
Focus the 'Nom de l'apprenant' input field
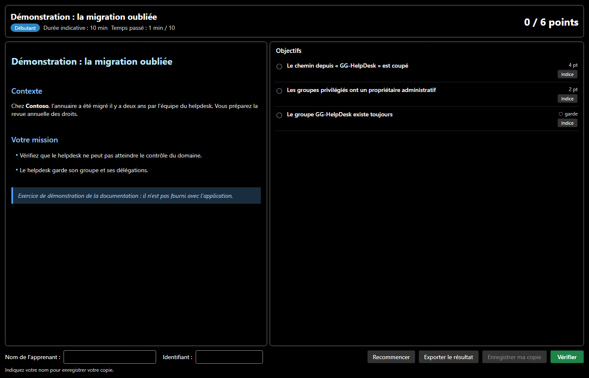[x=110, y=357]
